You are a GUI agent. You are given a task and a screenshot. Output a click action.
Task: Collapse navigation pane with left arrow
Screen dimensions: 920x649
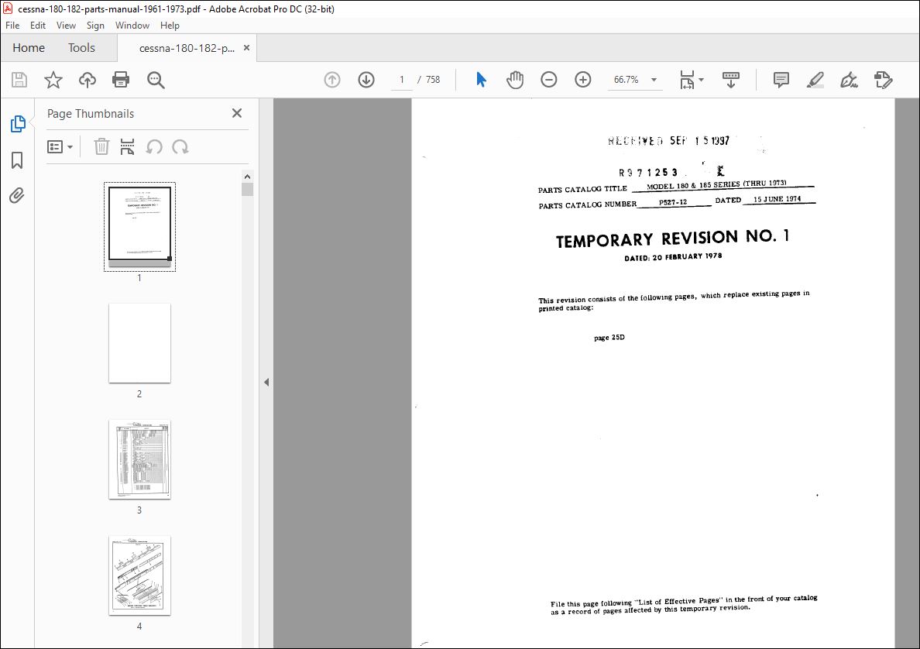pos(266,382)
